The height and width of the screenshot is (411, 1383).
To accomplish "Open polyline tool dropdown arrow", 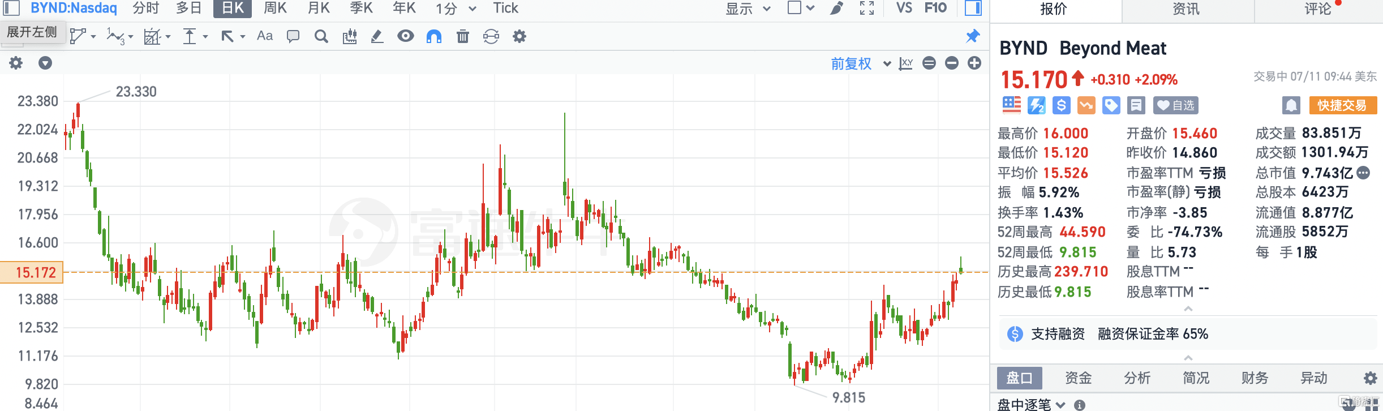I will pos(93,37).
